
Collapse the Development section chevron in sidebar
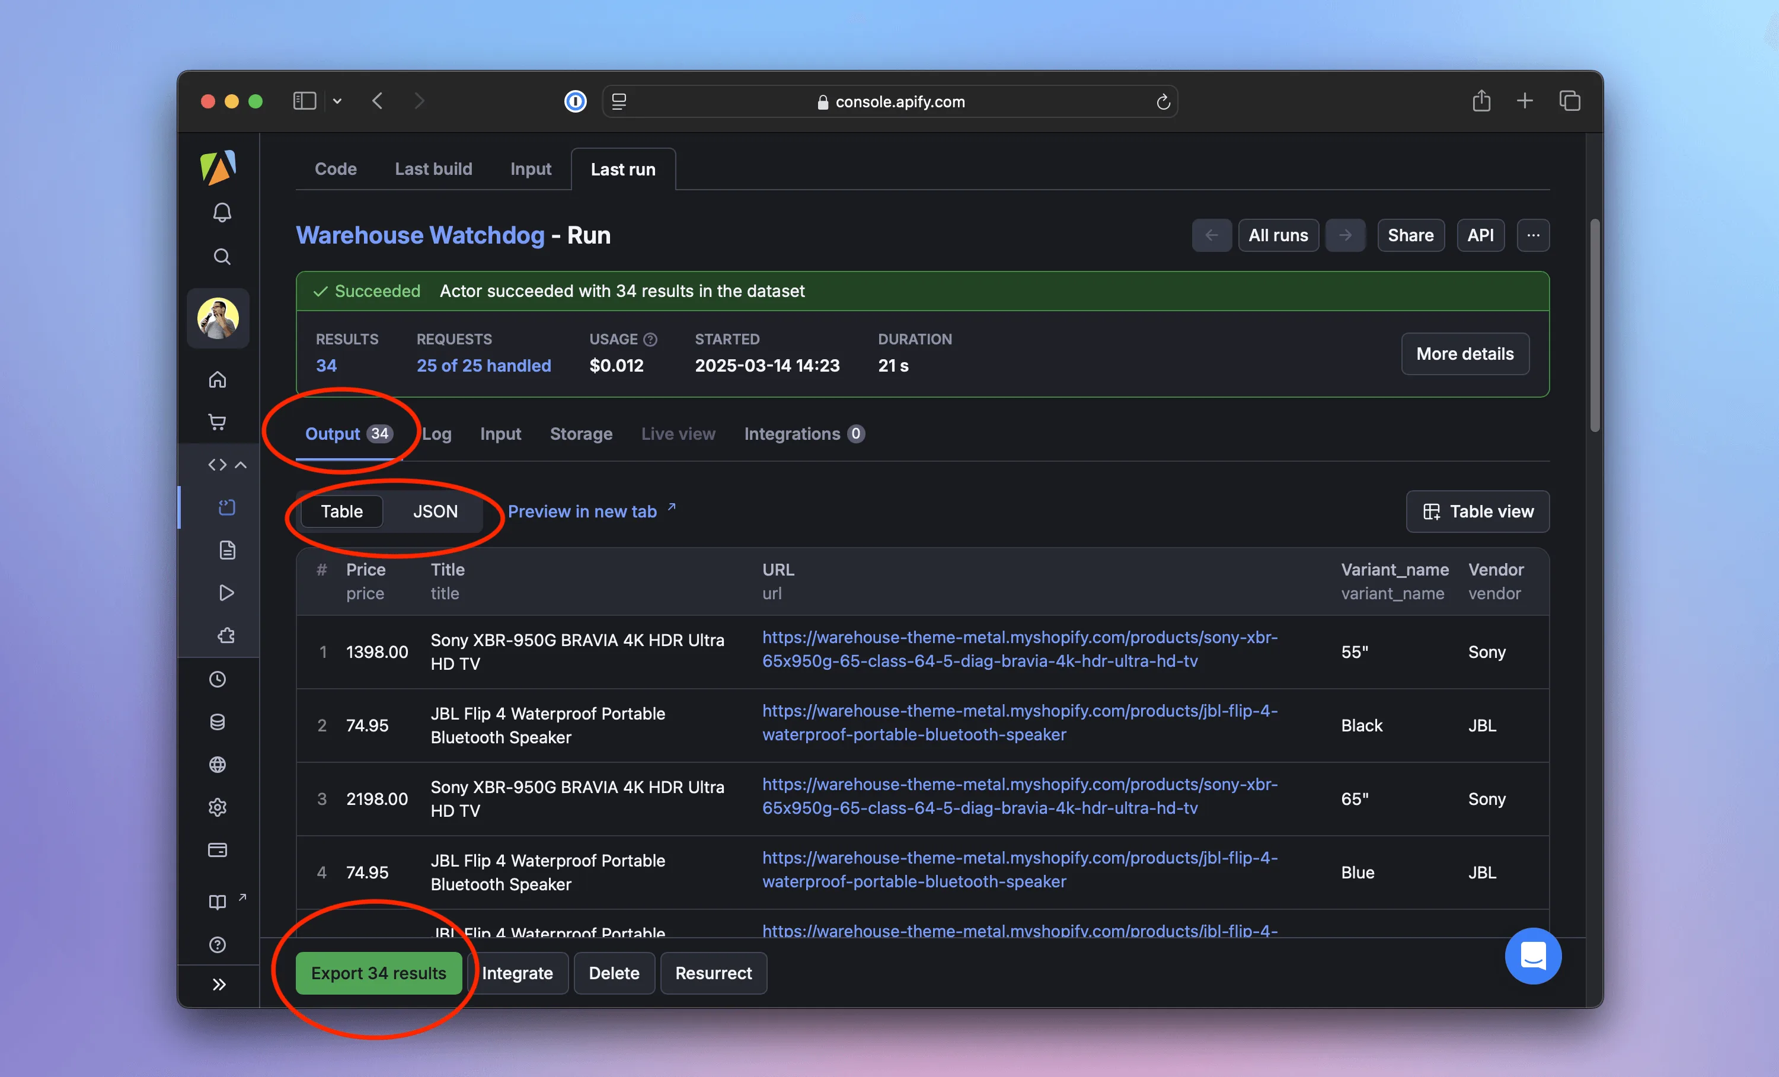tap(242, 464)
